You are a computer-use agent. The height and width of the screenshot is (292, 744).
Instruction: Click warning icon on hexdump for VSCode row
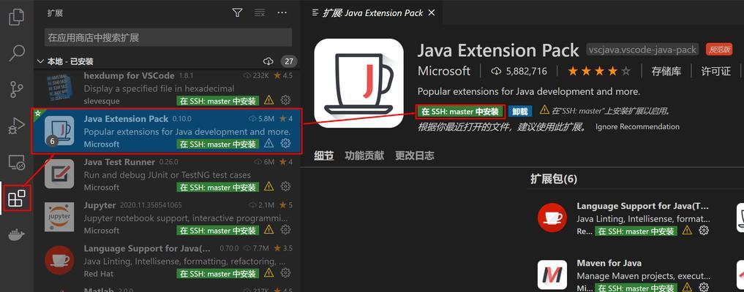tap(269, 100)
